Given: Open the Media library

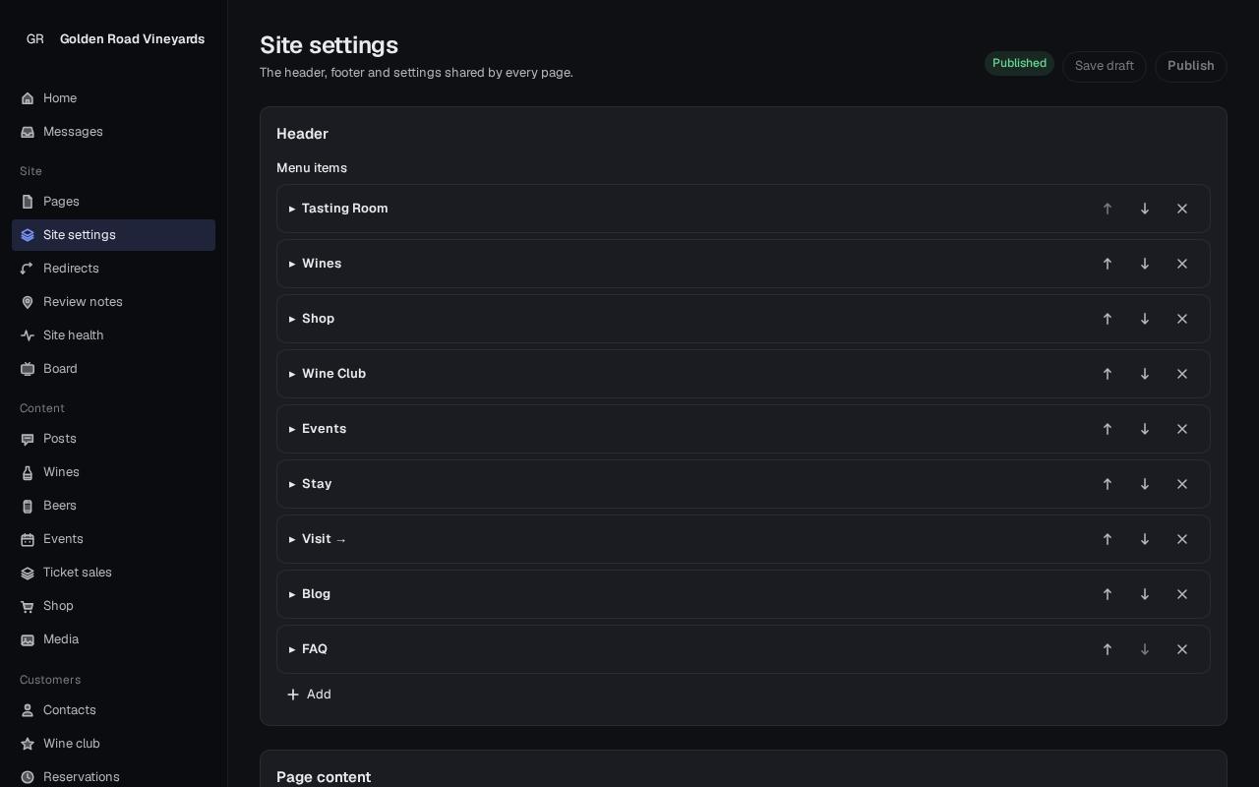Looking at the screenshot, I should pyautogui.click(x=113, y=639).
